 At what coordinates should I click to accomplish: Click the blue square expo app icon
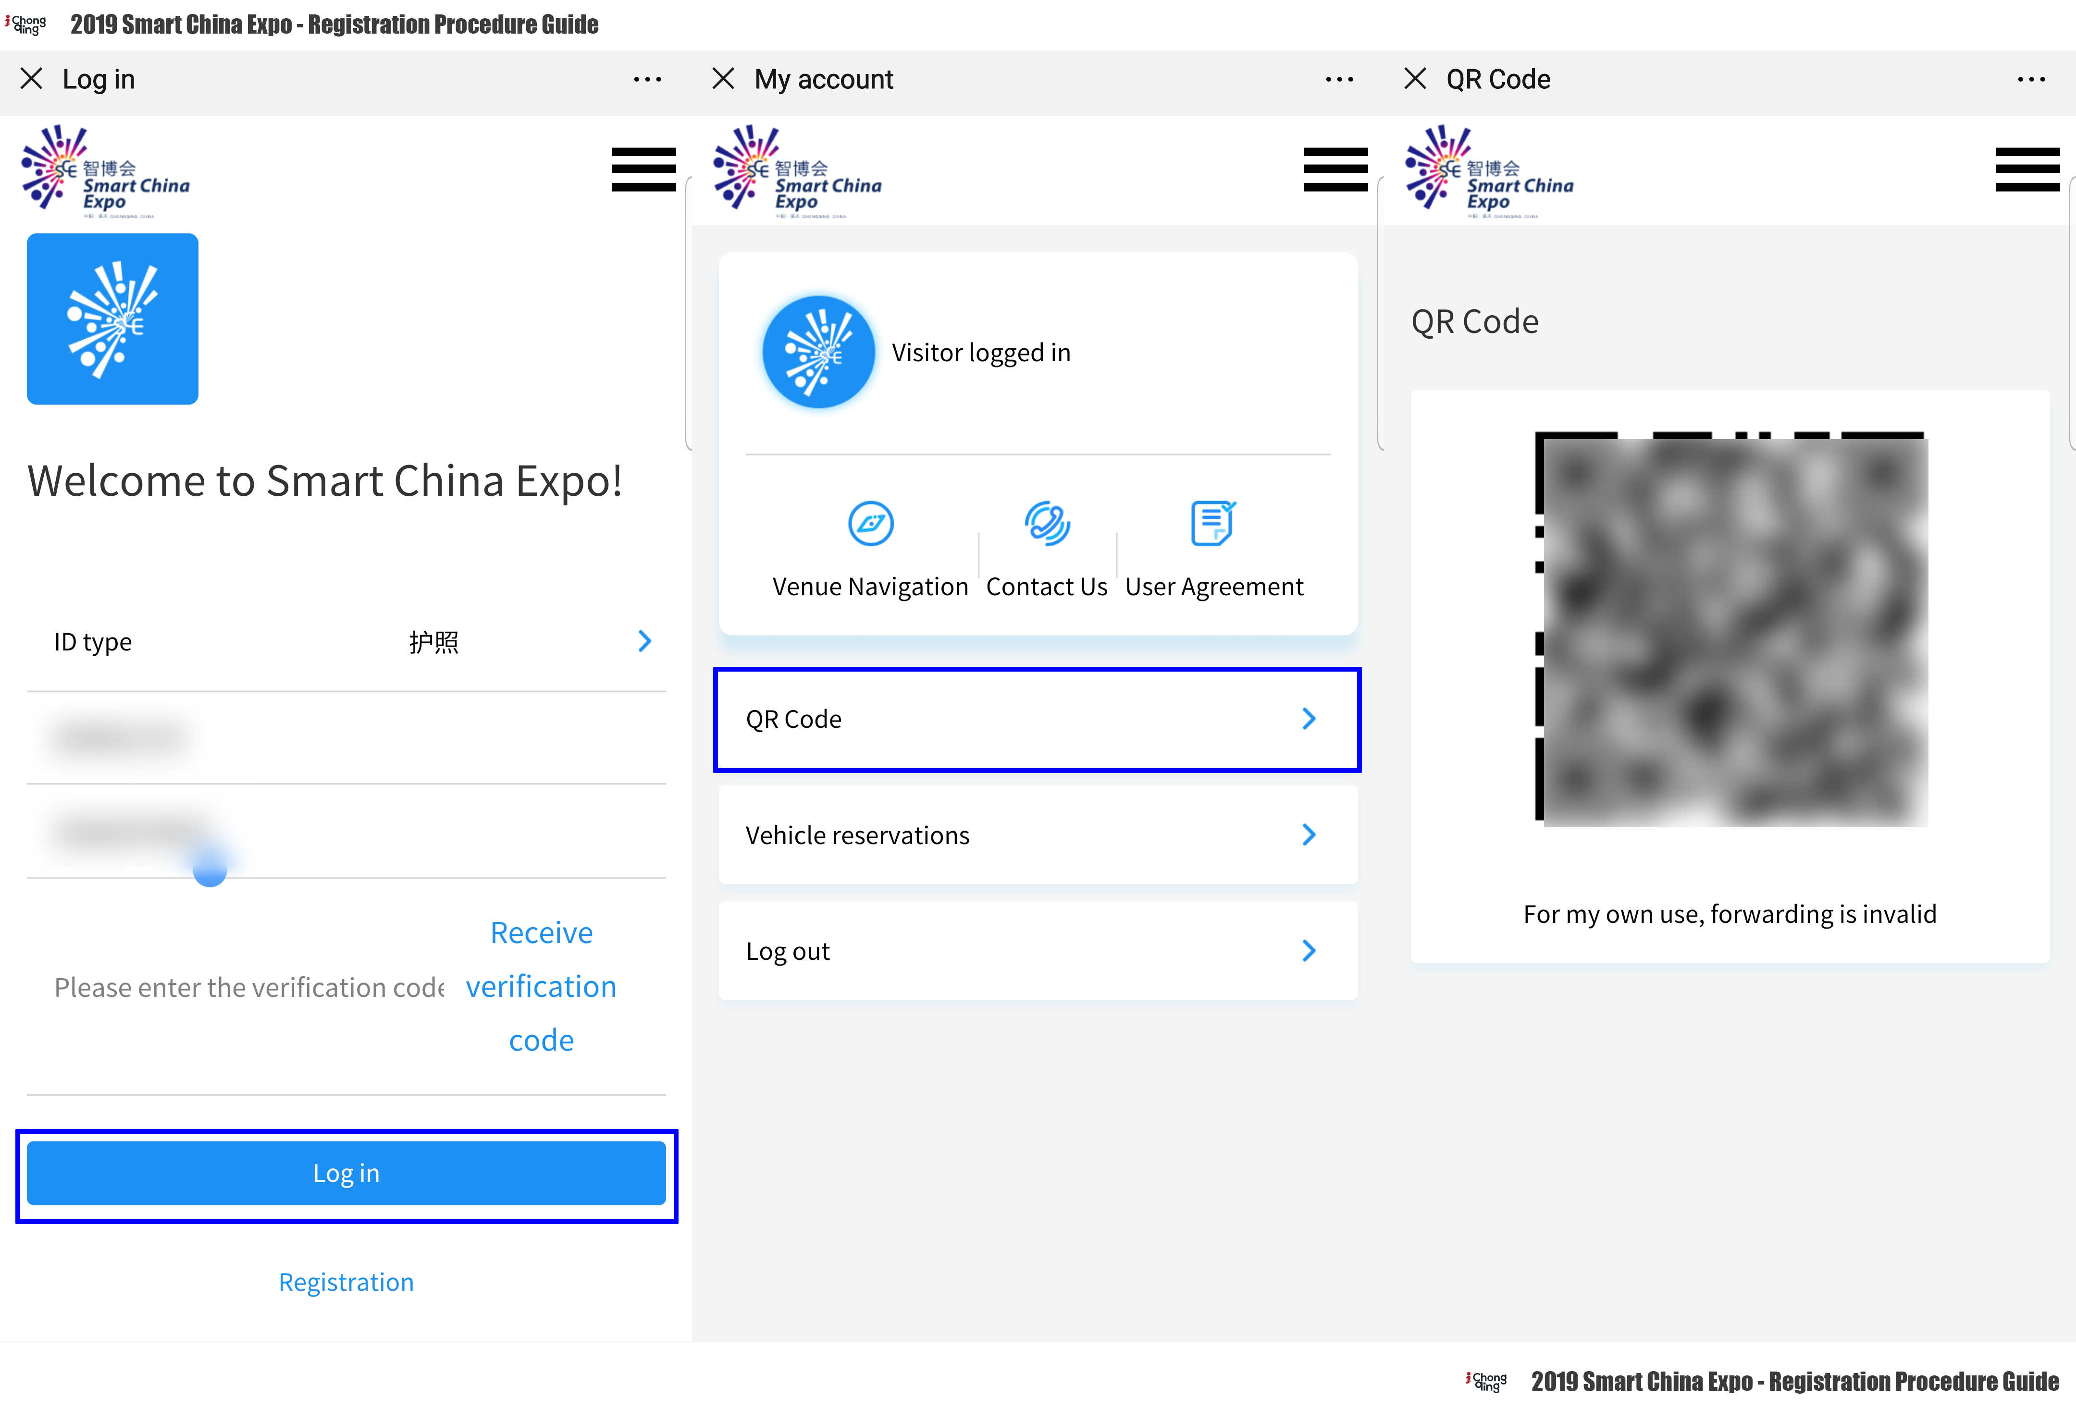point(112,319)
